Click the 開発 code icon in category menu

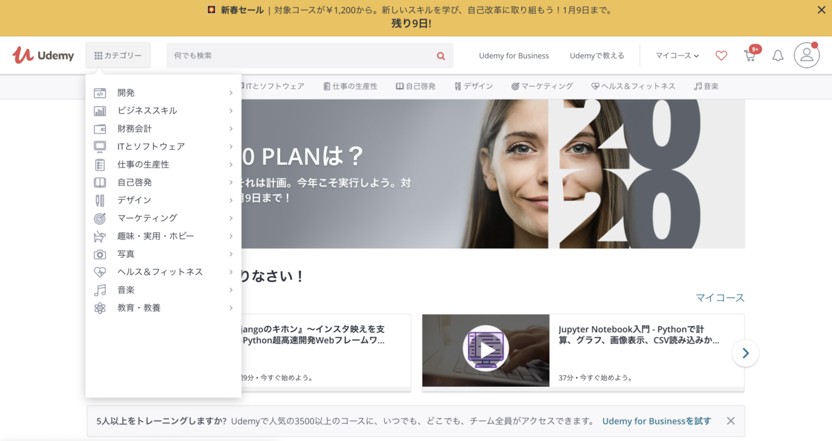tap(100, 93)
